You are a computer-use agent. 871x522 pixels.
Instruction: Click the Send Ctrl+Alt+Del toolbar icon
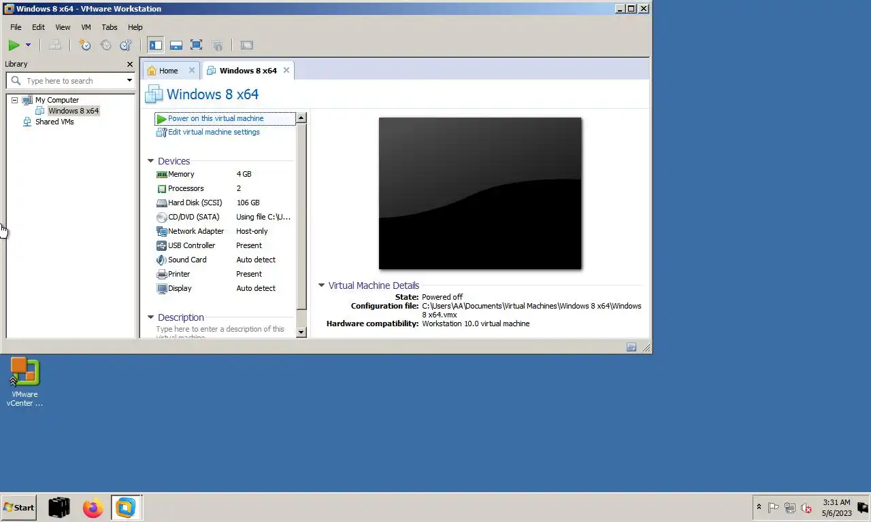[55, 45]
